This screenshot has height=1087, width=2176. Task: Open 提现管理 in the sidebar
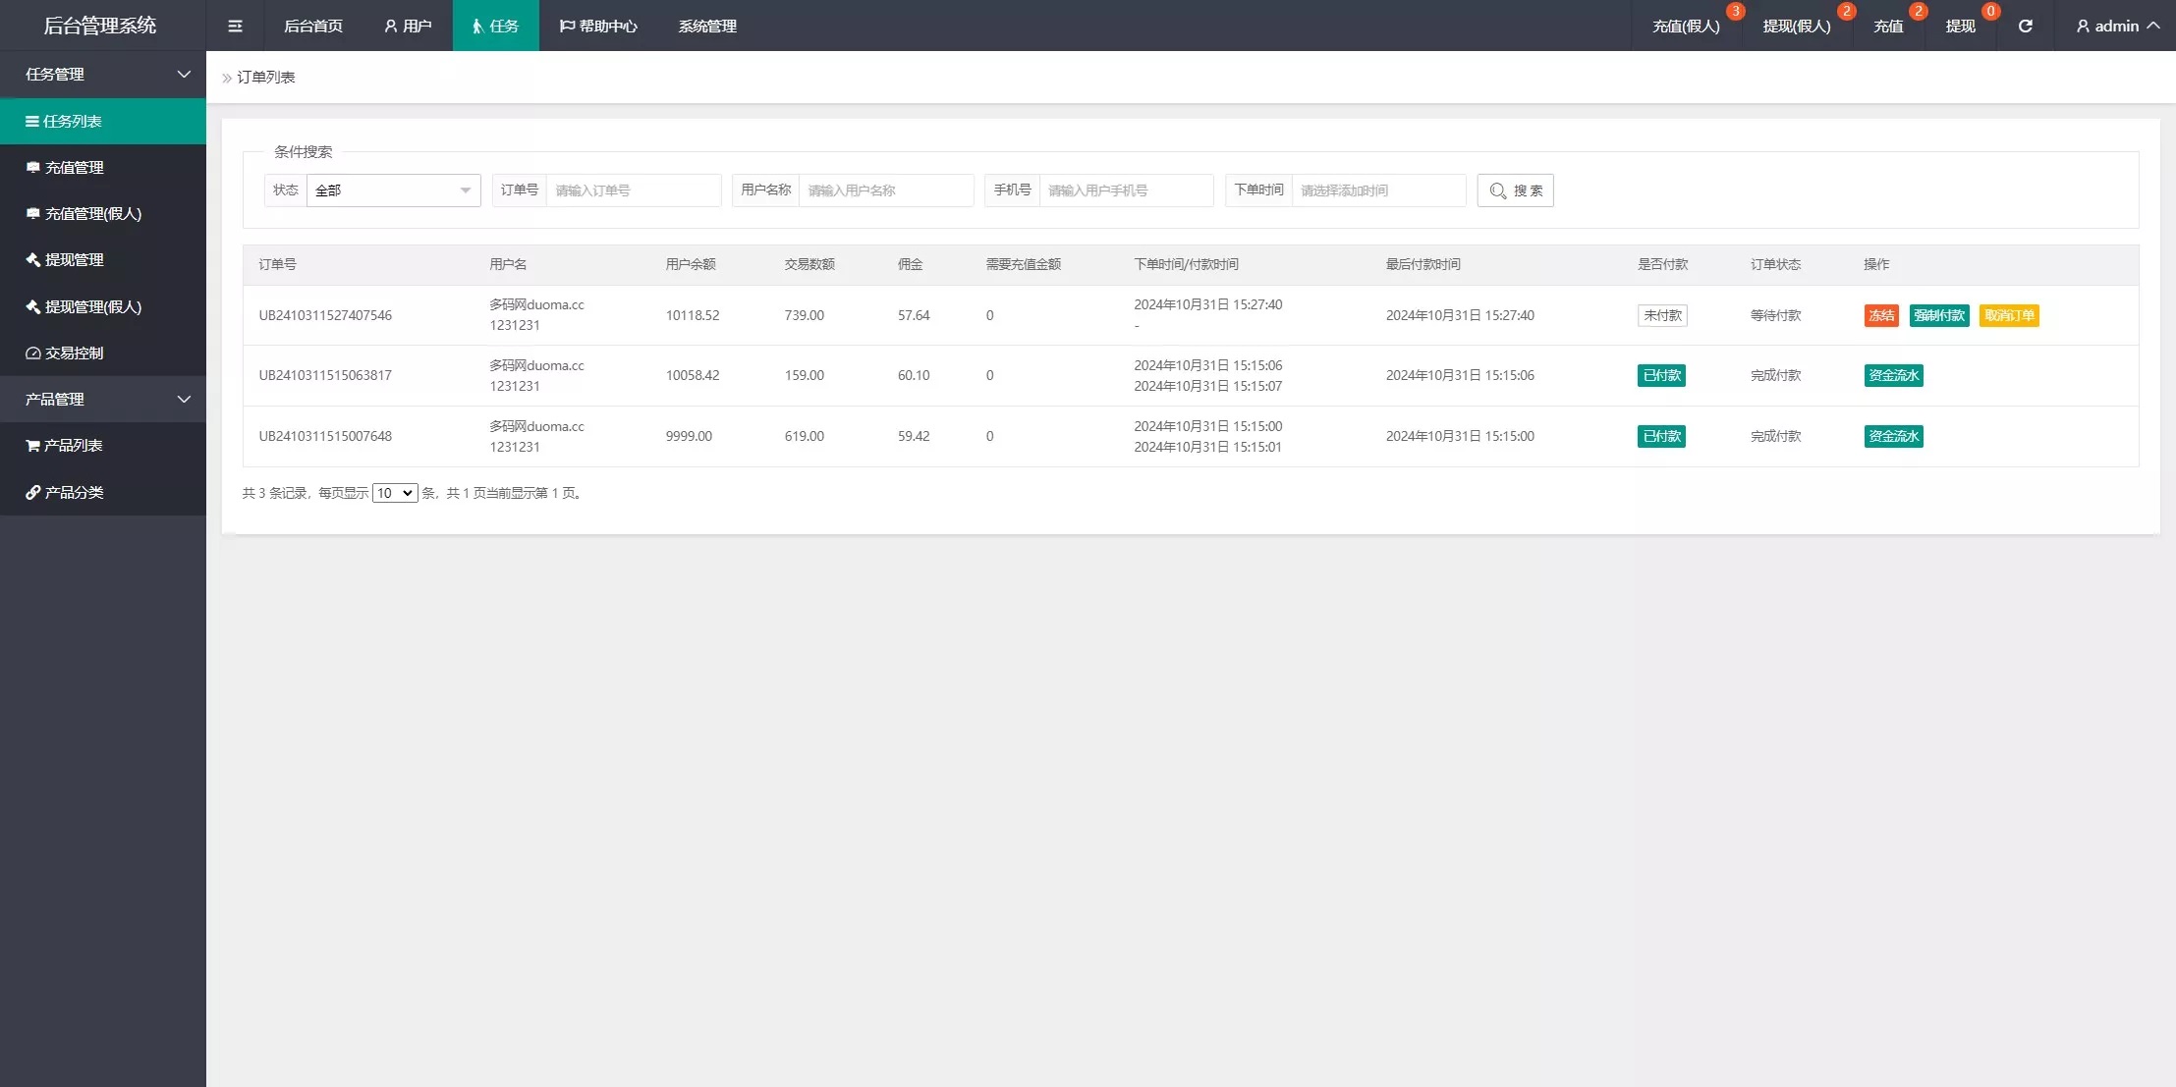coord(74,259)
